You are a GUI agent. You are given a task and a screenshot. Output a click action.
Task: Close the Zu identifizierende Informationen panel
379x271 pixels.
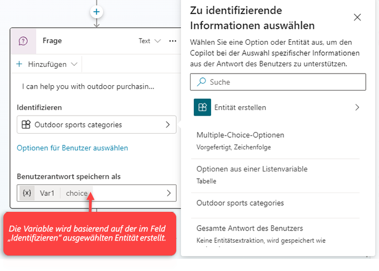[357, 17]
